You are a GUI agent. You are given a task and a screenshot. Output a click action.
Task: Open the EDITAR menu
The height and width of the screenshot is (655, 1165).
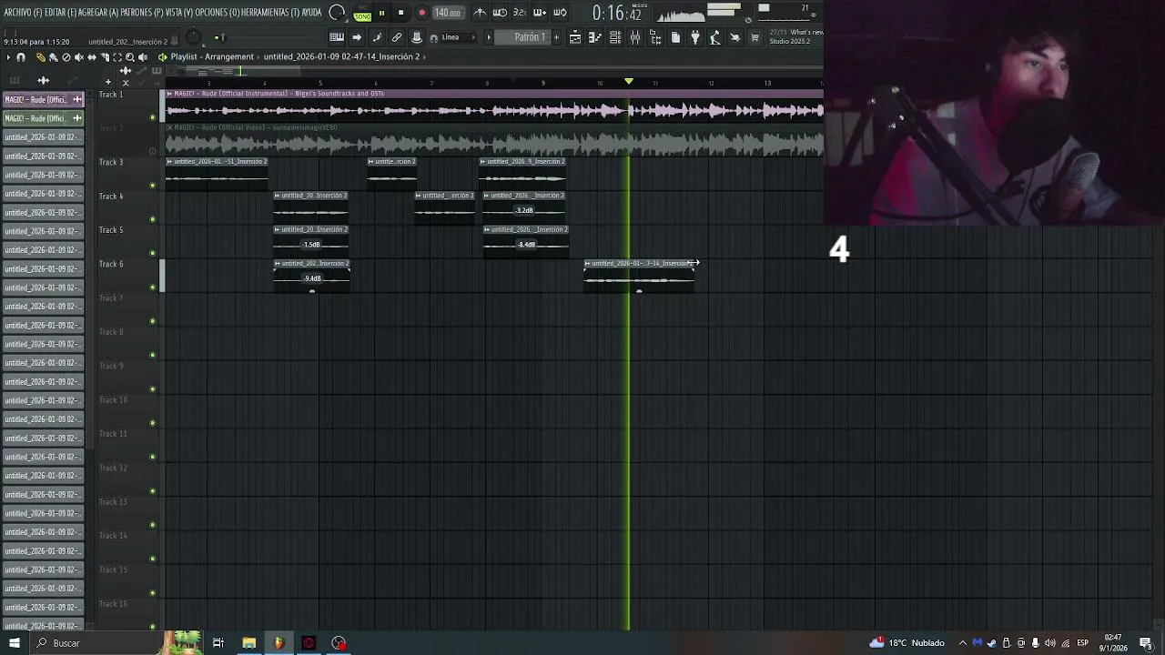click(x=60, y=13)
